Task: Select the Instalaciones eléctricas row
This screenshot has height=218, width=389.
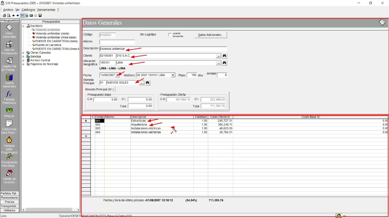Action: click(235, 128)
